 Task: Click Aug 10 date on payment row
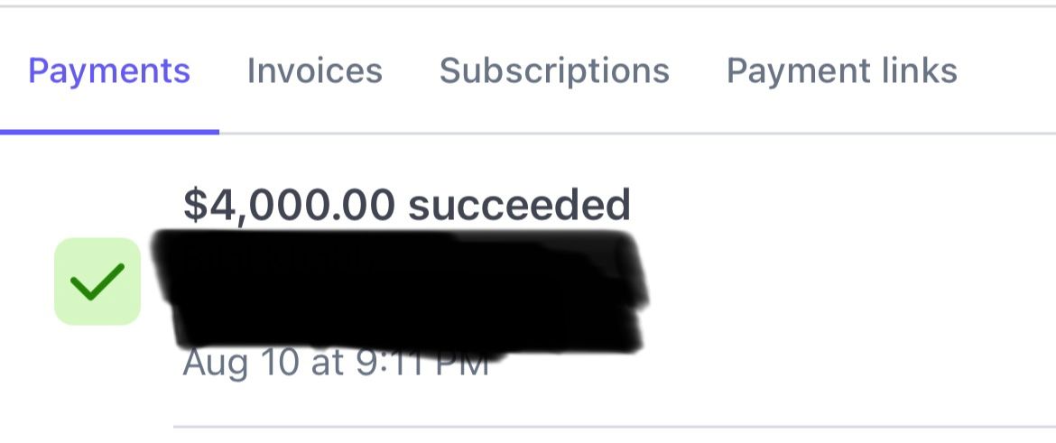point(230,365)
